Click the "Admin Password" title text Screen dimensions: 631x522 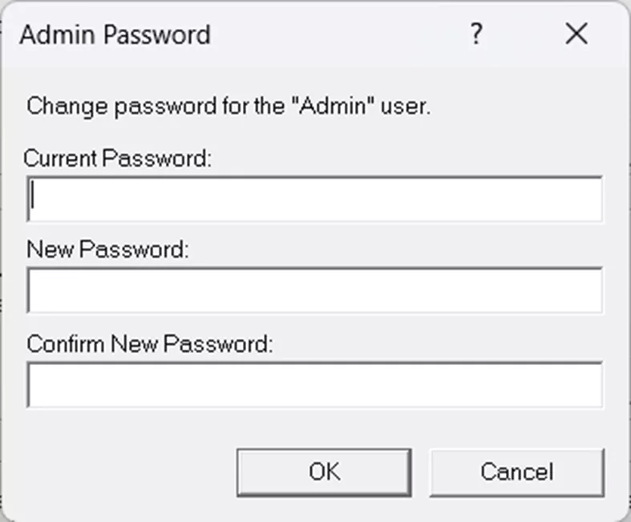[115, 35]
